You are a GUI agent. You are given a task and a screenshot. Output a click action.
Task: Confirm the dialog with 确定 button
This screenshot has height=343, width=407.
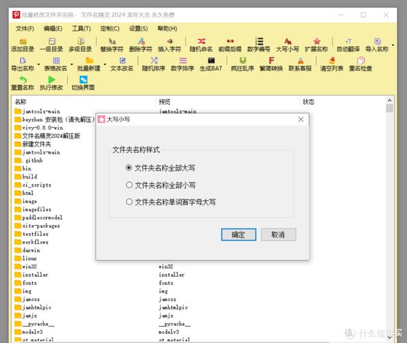(238, 235)
